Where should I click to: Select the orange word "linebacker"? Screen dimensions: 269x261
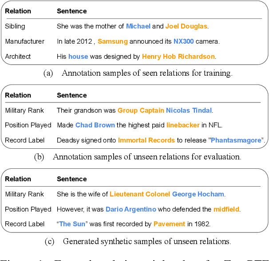(183, 125)
